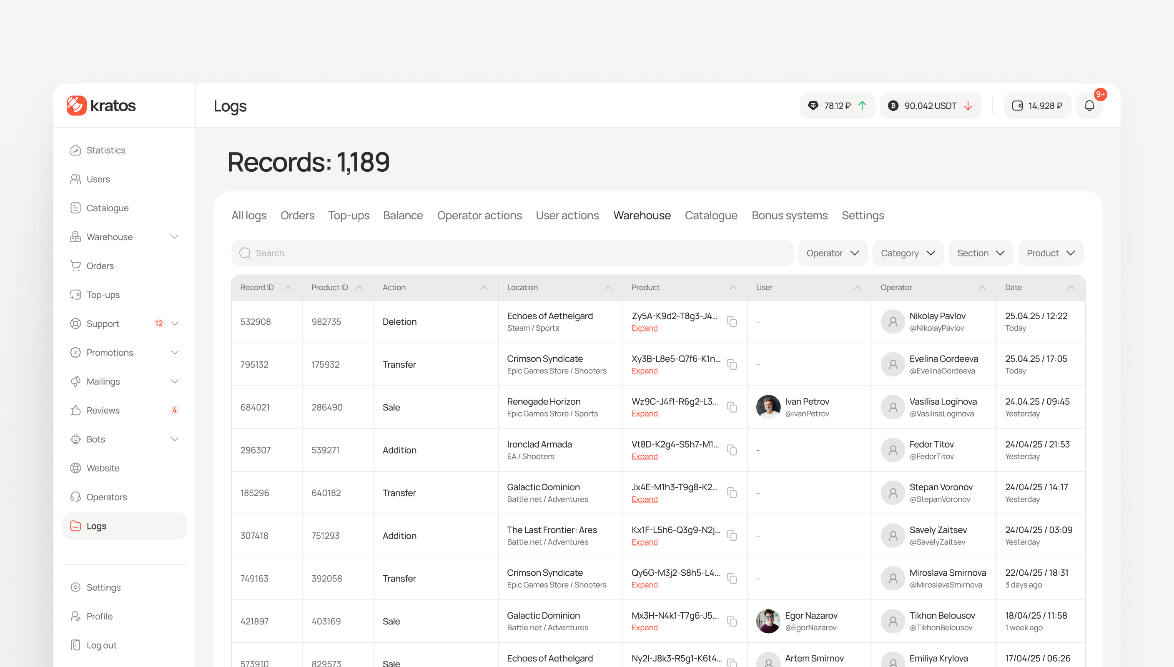Click the 90,042 USDT balance indicator
The image size is (1174, 667).
point(930,106)
